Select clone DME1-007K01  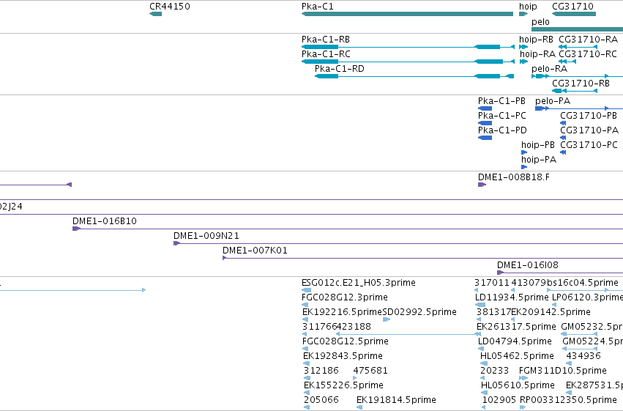(422, 259)
